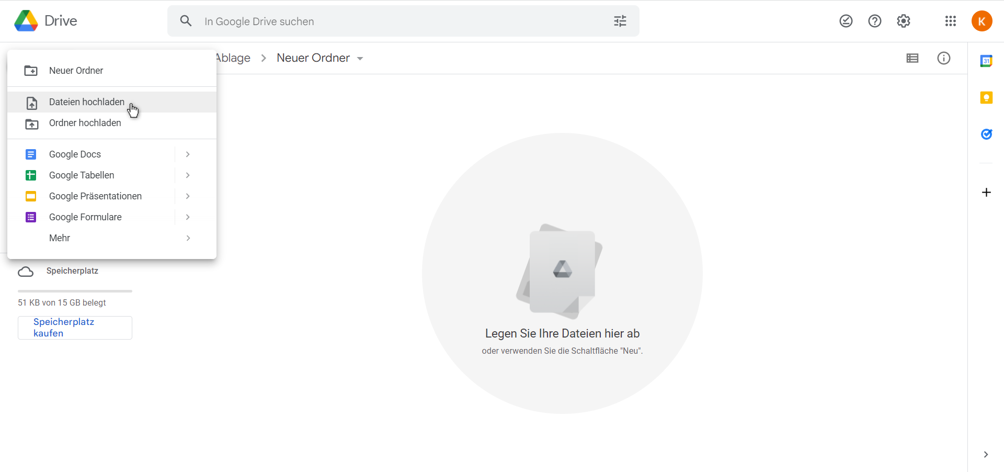Open the Neuer Ordner breadcrumb dropdown

pyautogui.click(x=360, y=59)
